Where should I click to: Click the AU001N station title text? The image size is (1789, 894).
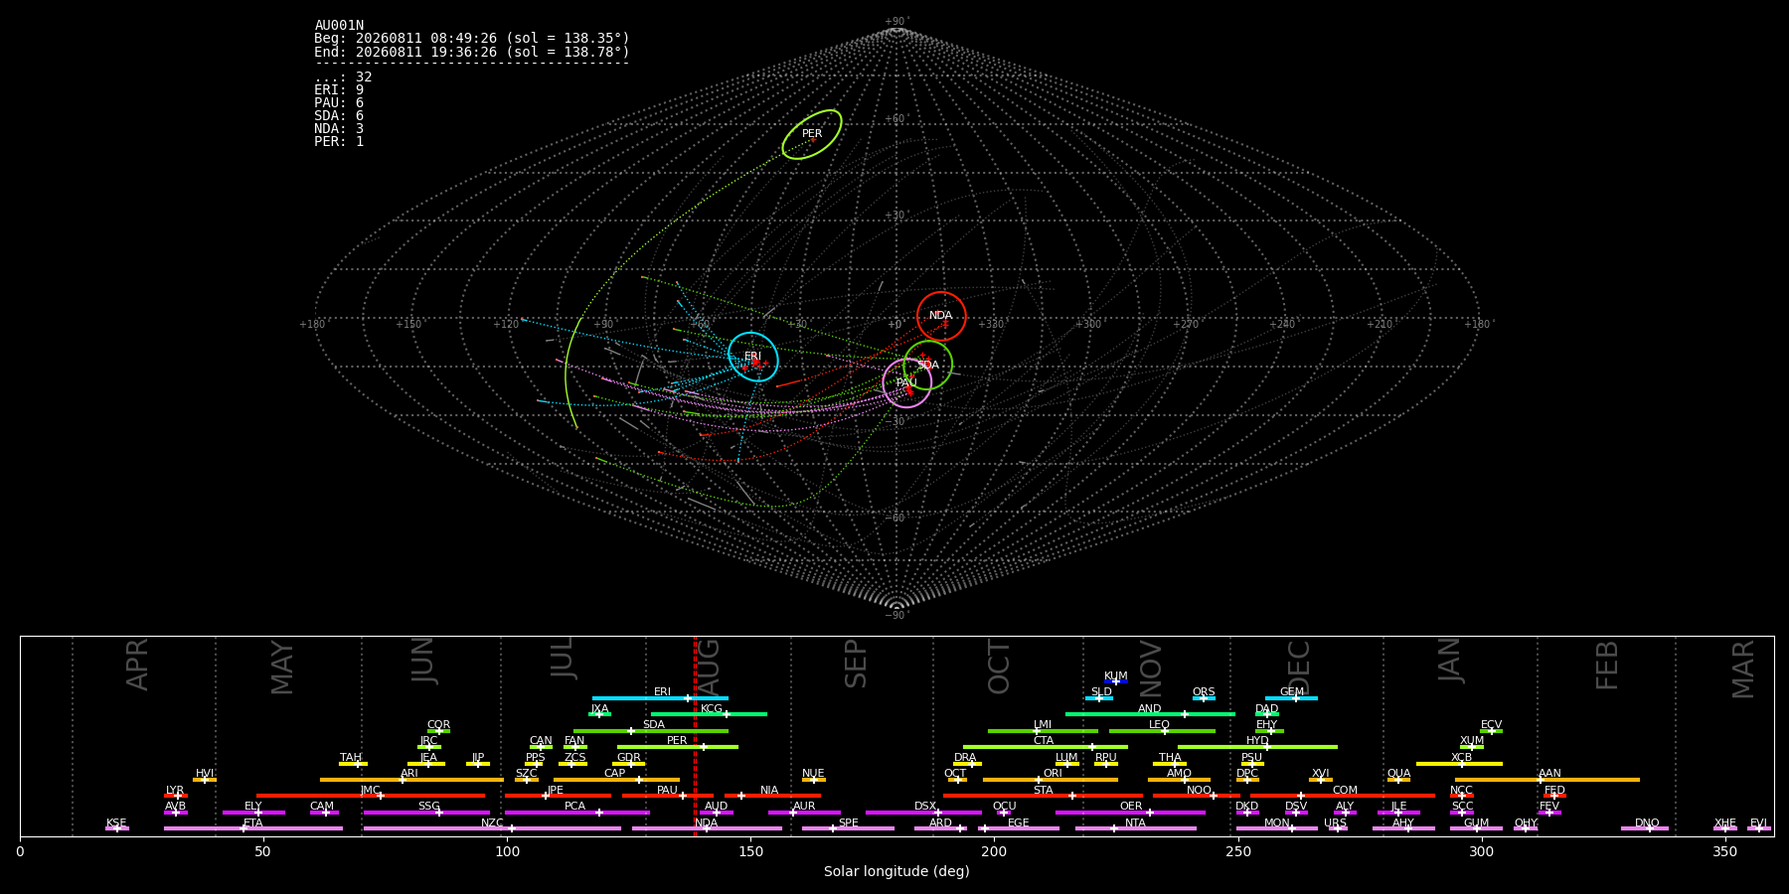[339, 26]
